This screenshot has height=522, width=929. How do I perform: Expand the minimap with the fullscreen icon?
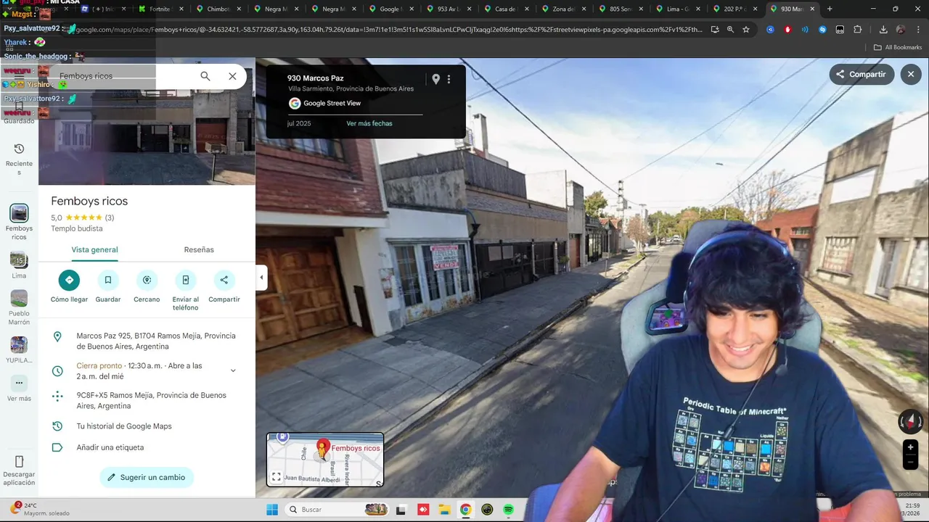(x=277, y=477)
